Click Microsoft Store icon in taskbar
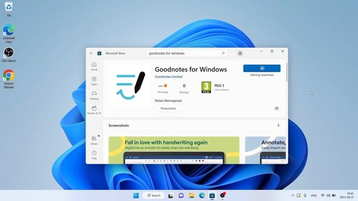The image size is (358, 201). coord(212,195)
